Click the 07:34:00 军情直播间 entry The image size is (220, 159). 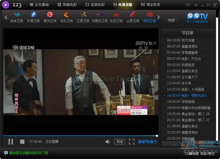click(188, 53)
